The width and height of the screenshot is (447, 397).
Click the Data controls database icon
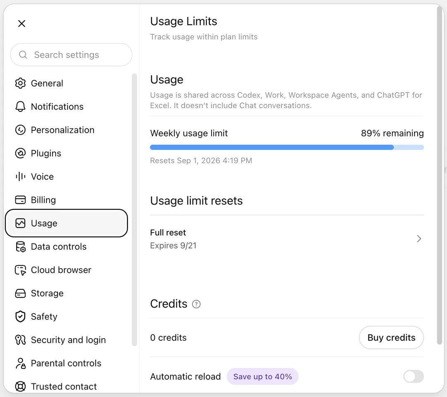click(20, 247)
